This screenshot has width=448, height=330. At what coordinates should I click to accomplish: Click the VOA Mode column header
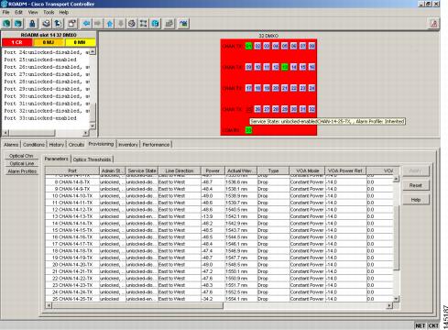pos(308,170)
